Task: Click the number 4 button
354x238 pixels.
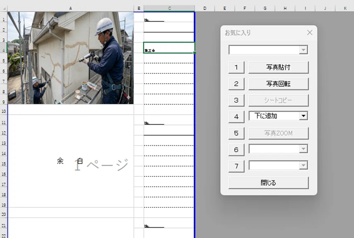Action: pos(236,117)
